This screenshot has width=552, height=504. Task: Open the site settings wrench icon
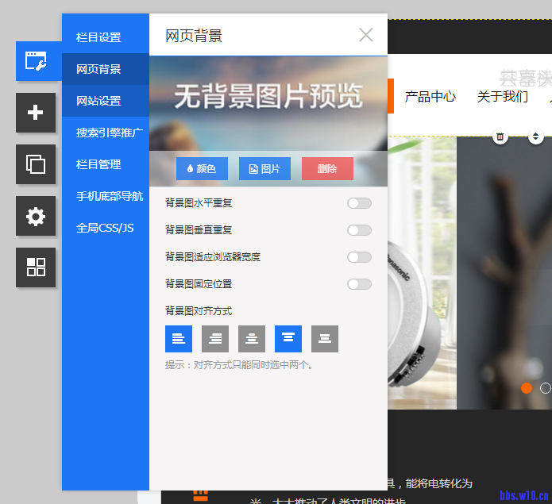coord(36,61)
